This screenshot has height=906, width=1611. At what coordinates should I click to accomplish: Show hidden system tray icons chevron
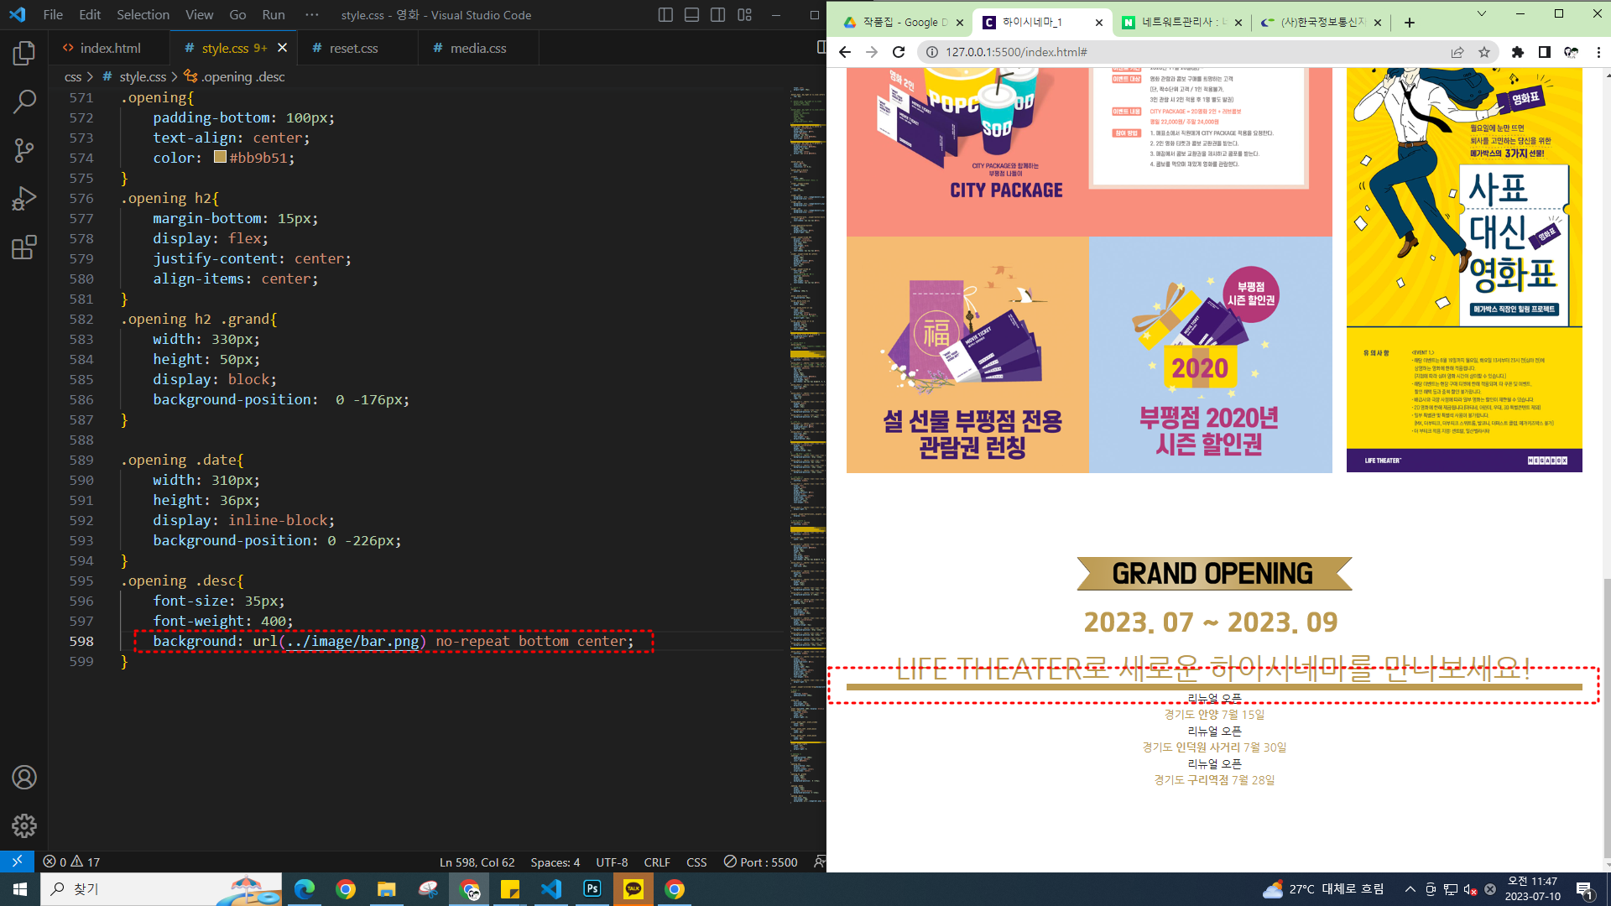[1410, 889]
